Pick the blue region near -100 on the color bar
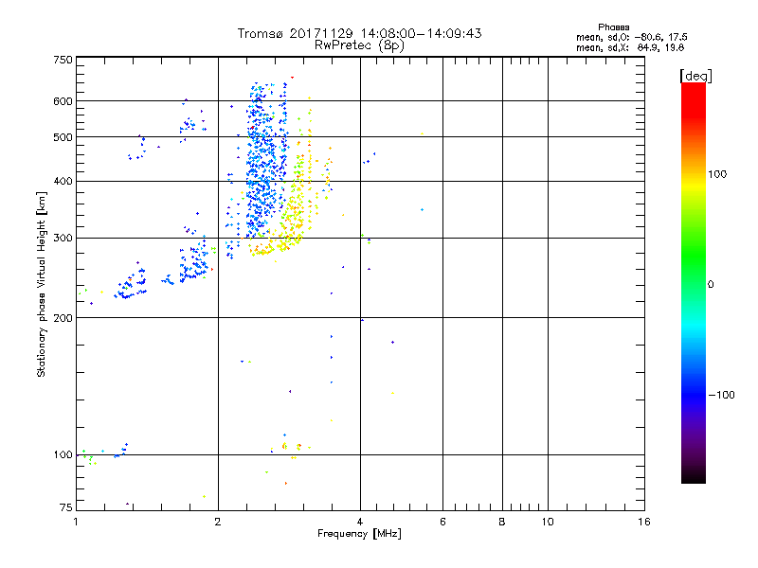758x568 pixels. 694,394
